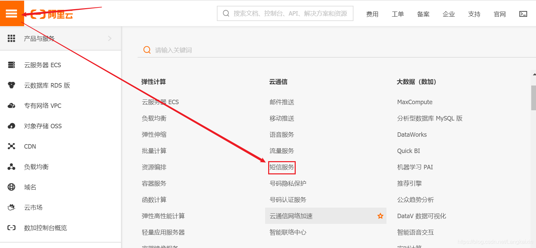
Task: Click the top global search box
Action: [285, 14]
